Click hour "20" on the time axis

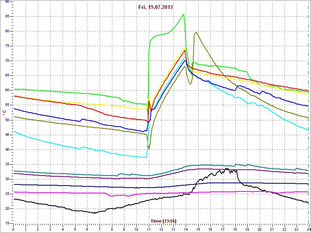260,228
